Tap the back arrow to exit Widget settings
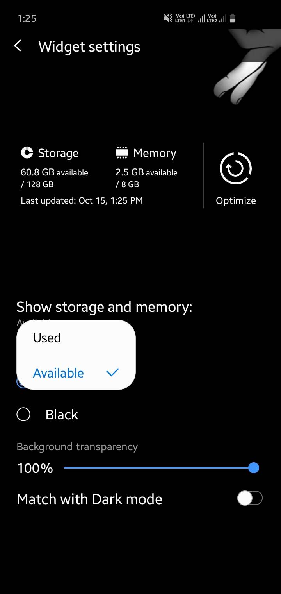 18,46
